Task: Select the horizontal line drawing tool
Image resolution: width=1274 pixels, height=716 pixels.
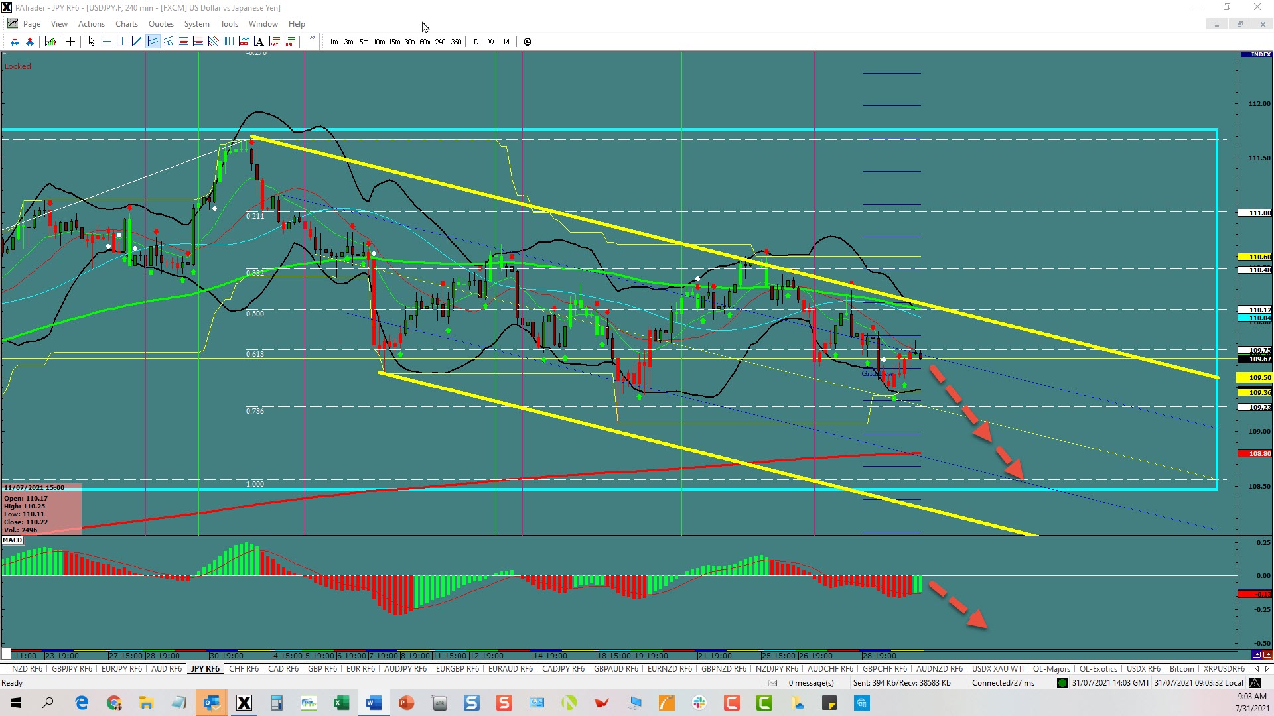Action: pyautogui.click(x=106, y=42)
